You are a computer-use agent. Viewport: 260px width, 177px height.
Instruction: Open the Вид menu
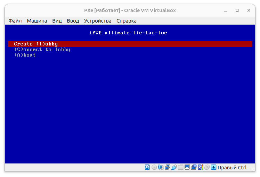(x=57, y=21)
